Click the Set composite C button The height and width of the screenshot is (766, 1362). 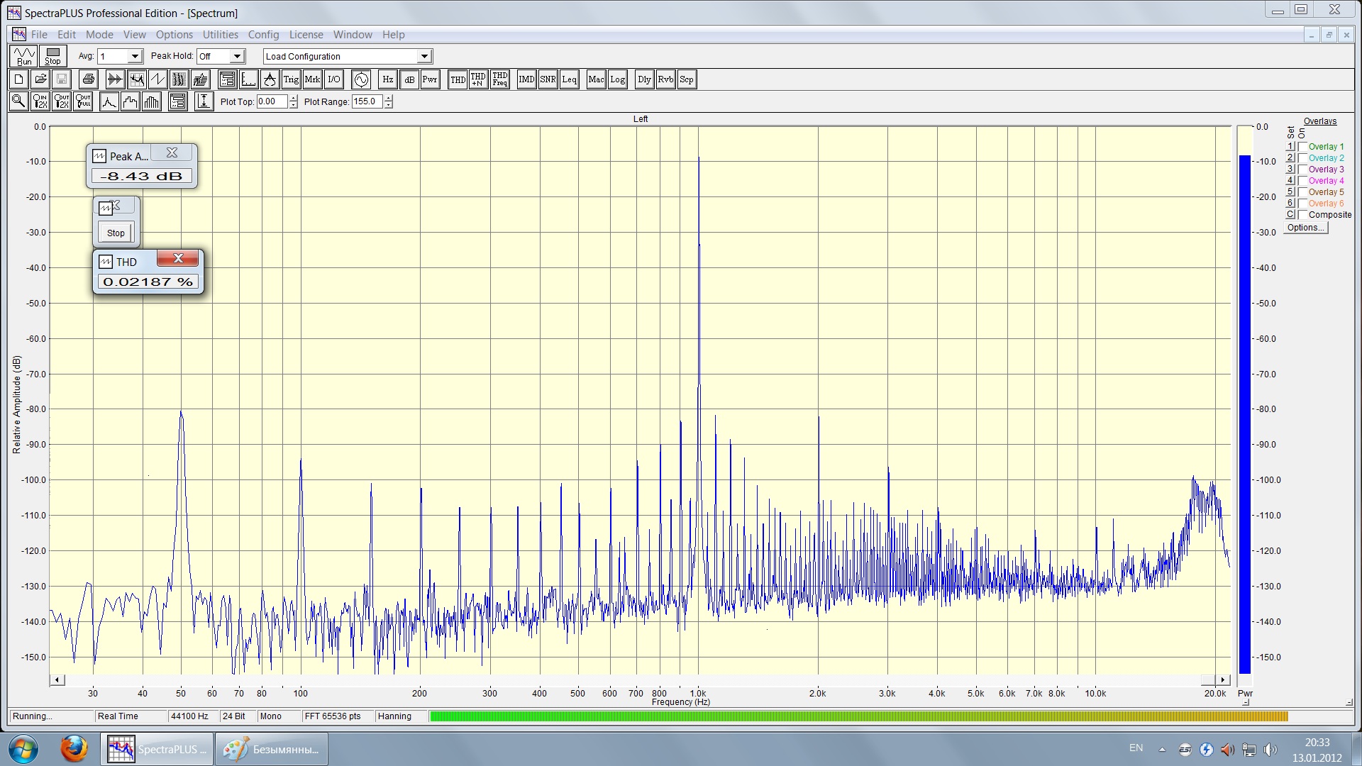1290,215
